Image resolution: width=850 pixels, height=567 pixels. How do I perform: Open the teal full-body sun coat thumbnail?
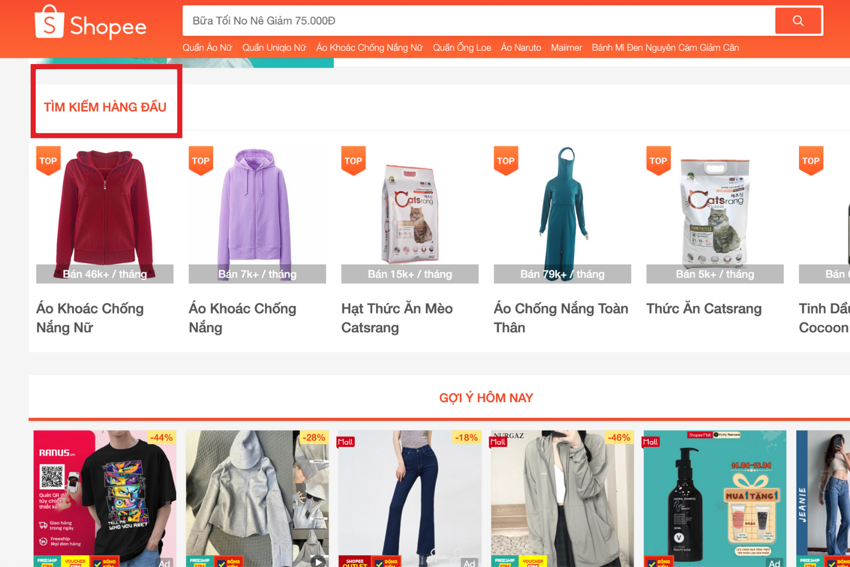[x=562, y=215]
